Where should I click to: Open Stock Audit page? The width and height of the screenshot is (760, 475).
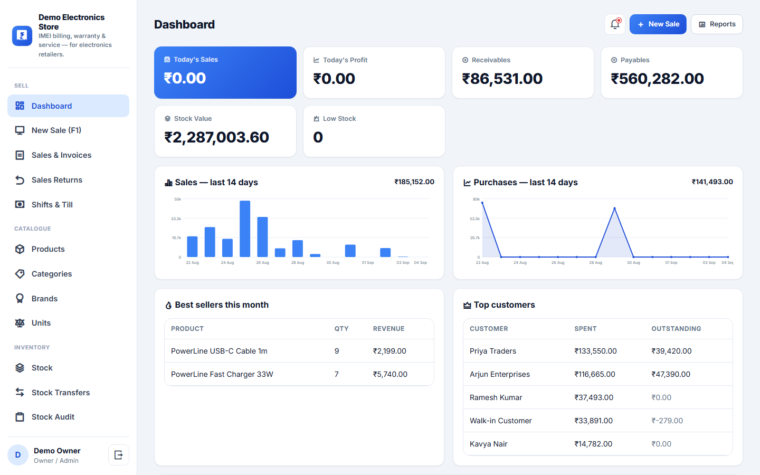[68, 417]
